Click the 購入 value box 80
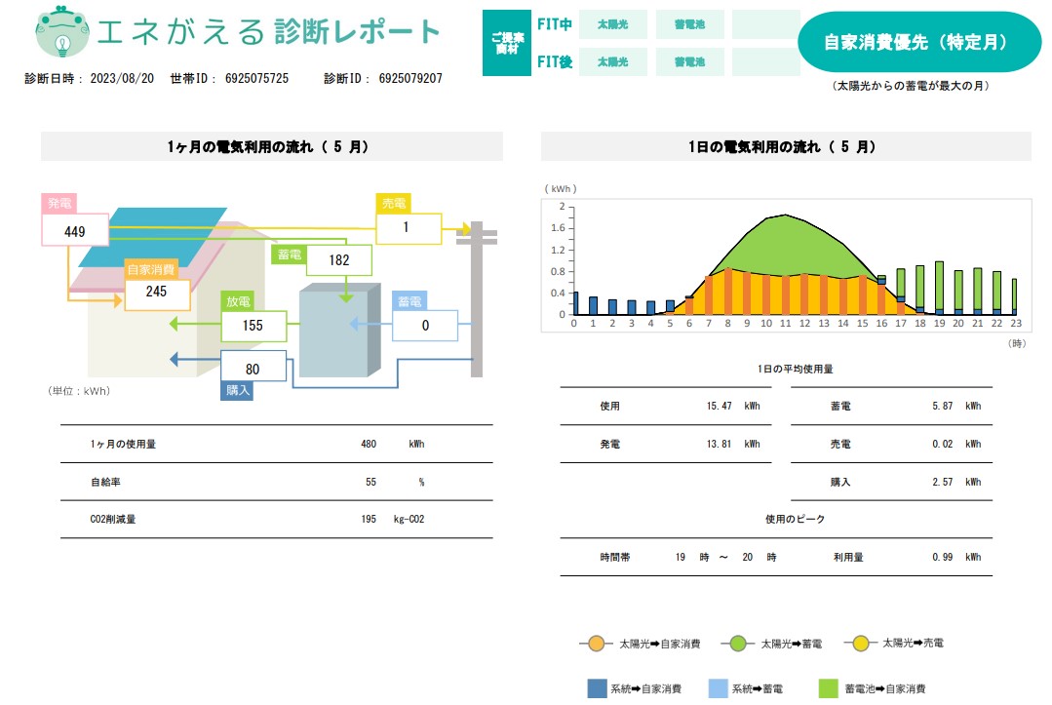This screenshot has height=705, width=1052. pos(253,367)
